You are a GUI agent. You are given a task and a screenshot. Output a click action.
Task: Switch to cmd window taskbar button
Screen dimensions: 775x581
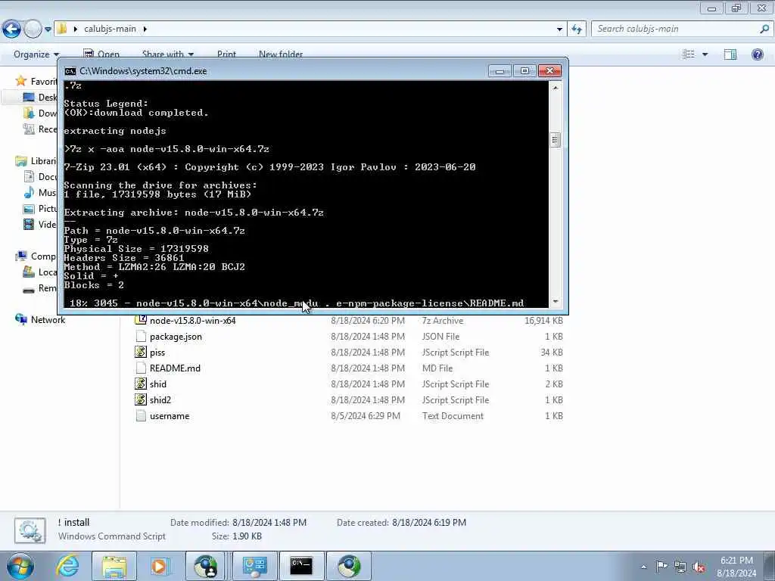pos(301,566)
